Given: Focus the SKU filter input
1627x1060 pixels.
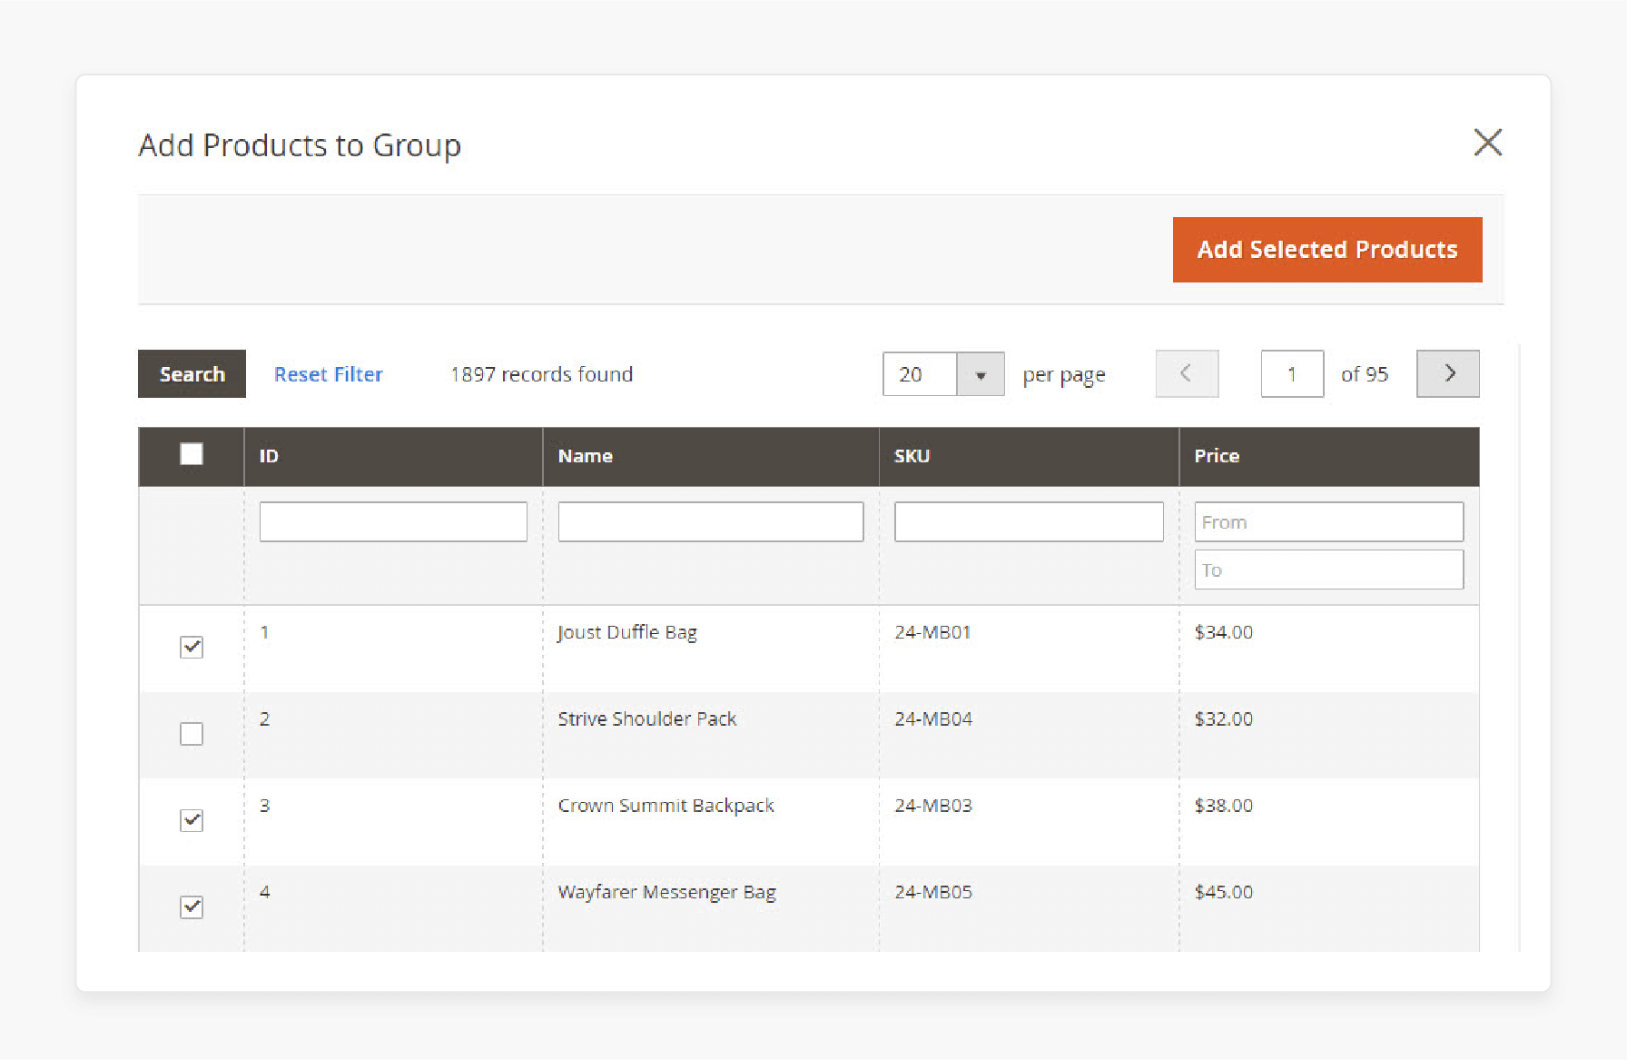Looking at the screenshot, I should pos(1029,522).
